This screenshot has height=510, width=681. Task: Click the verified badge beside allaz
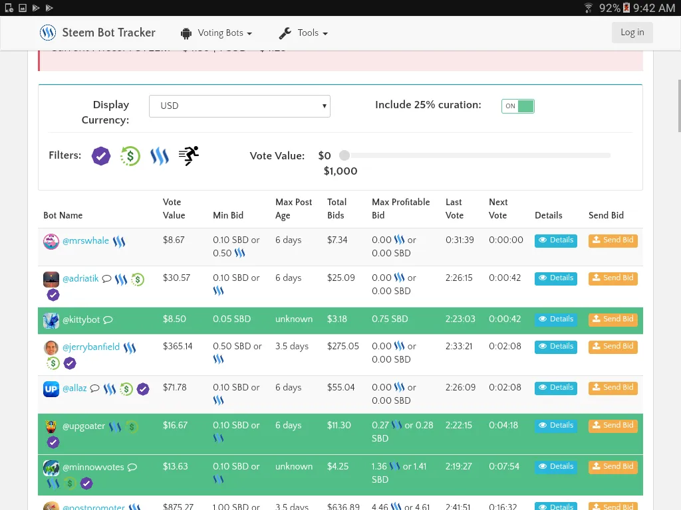(x=143, y=389)
